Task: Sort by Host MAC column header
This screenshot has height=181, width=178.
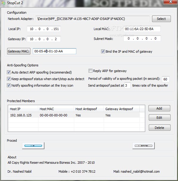Action: pyautogui.click(x=56, y=109)
